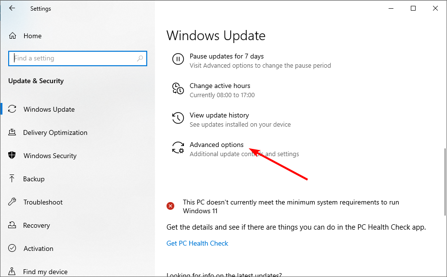447x277 pixels.
Task: Click the View update history icon
Action: click(178, 118)
